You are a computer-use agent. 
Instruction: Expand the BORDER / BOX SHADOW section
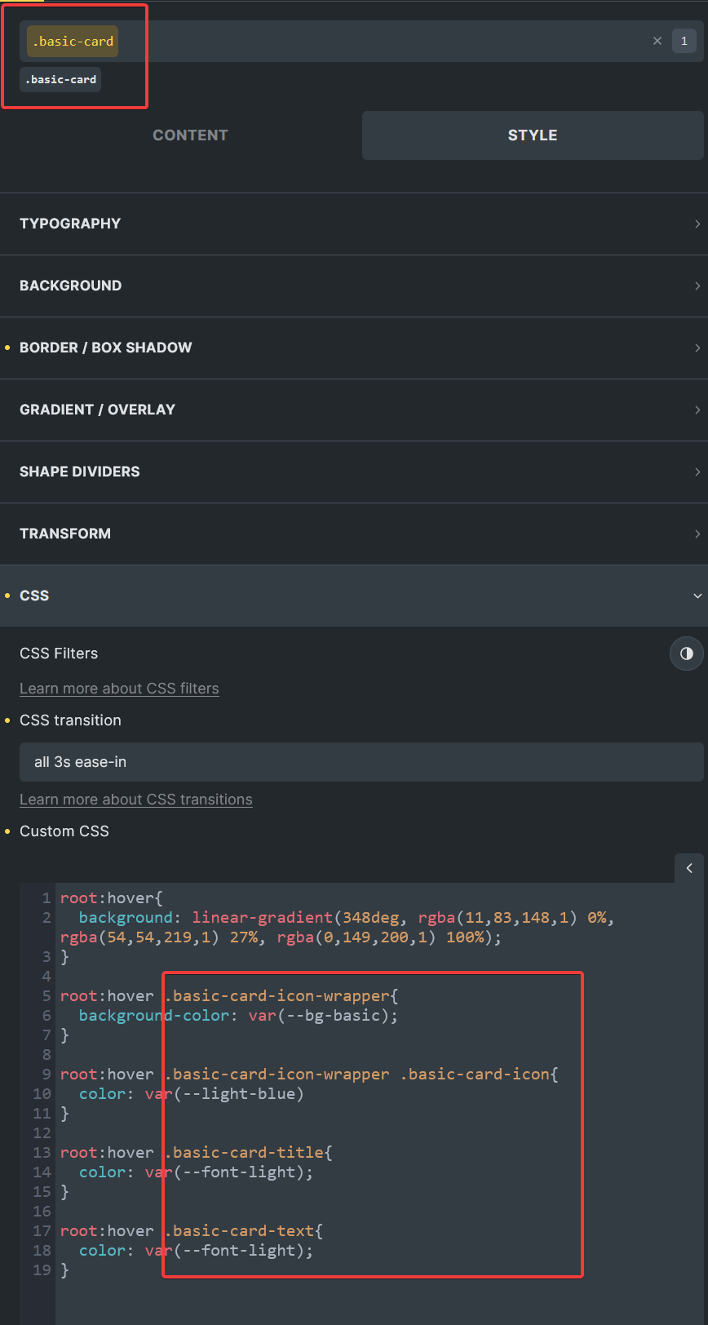click(x=354, y=348)
